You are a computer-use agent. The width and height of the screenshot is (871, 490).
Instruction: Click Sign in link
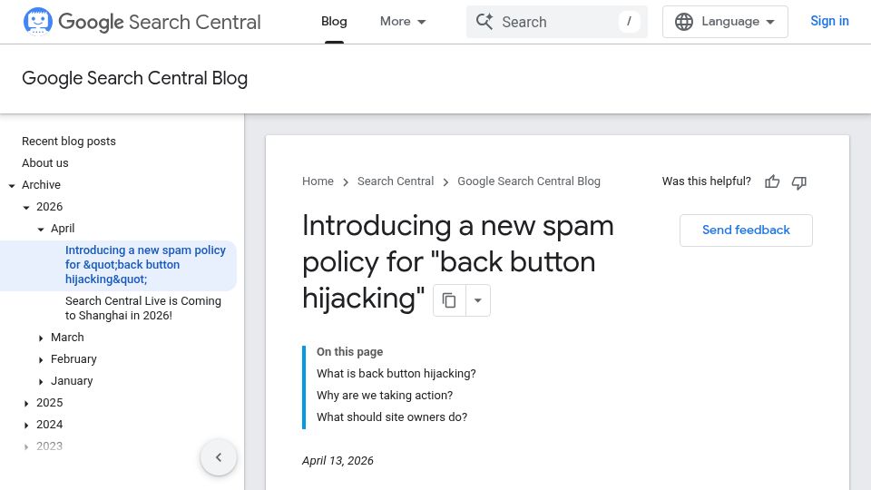point(829,21)
